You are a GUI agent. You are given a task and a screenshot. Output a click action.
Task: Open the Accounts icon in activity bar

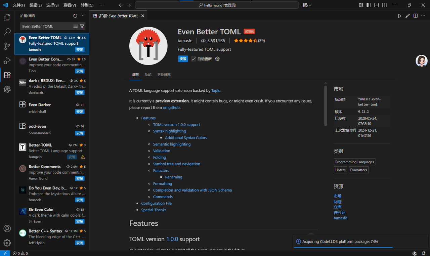[x=7, y=228]
